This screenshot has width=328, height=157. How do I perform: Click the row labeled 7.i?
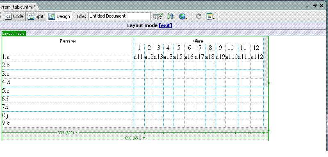click(x=68, y=107)
